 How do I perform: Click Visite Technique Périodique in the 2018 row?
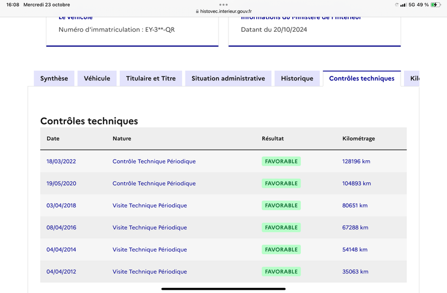pos(150,205)
